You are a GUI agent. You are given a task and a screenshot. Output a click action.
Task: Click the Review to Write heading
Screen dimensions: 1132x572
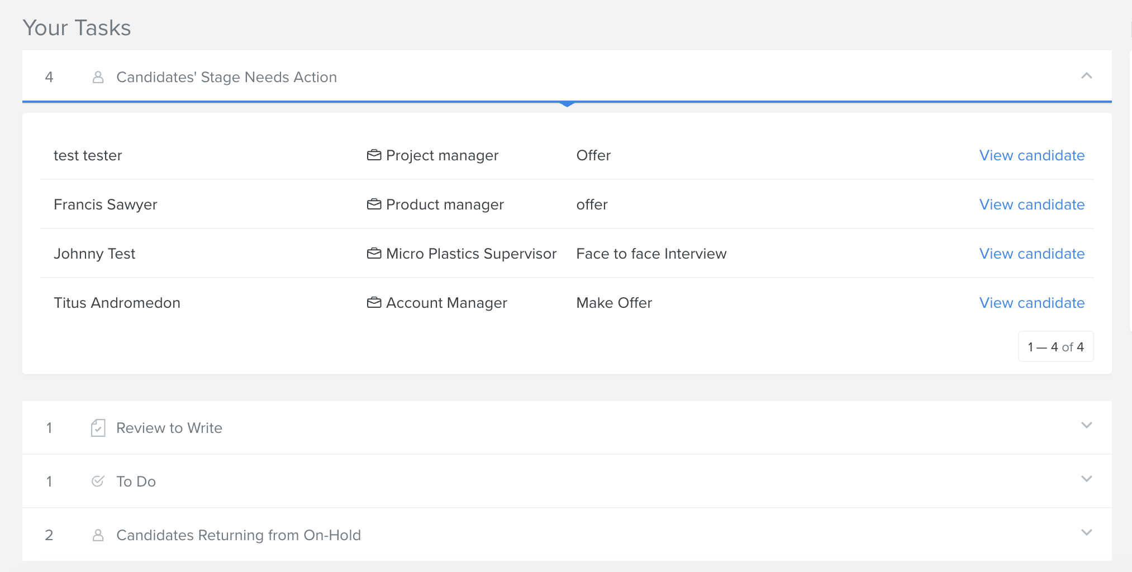pos(169,428)
